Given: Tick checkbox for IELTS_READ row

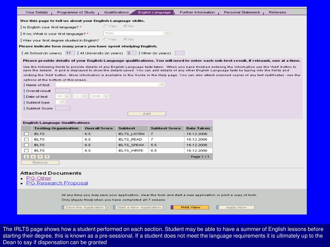Looking at the screenshot, I should click(x=26, y=140).
